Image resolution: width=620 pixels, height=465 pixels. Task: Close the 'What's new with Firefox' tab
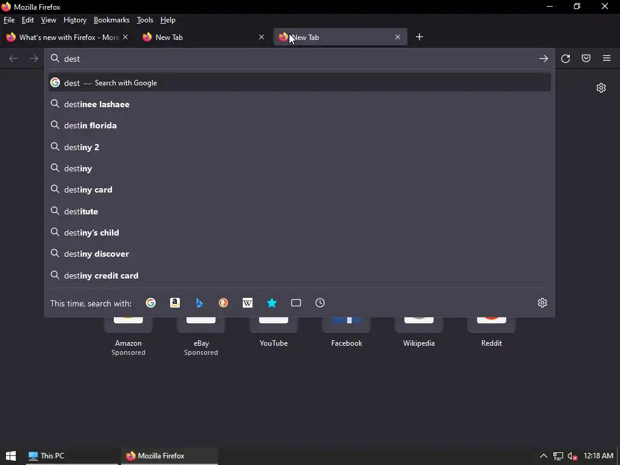pos(125,37)
